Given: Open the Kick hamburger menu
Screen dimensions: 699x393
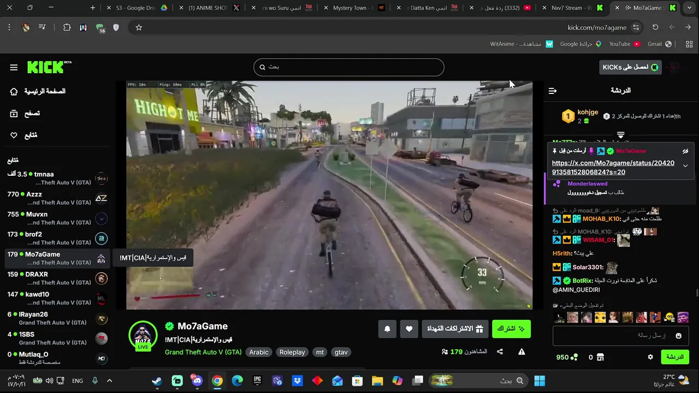Looking at the screenshot, I should [x=14, y=67].
